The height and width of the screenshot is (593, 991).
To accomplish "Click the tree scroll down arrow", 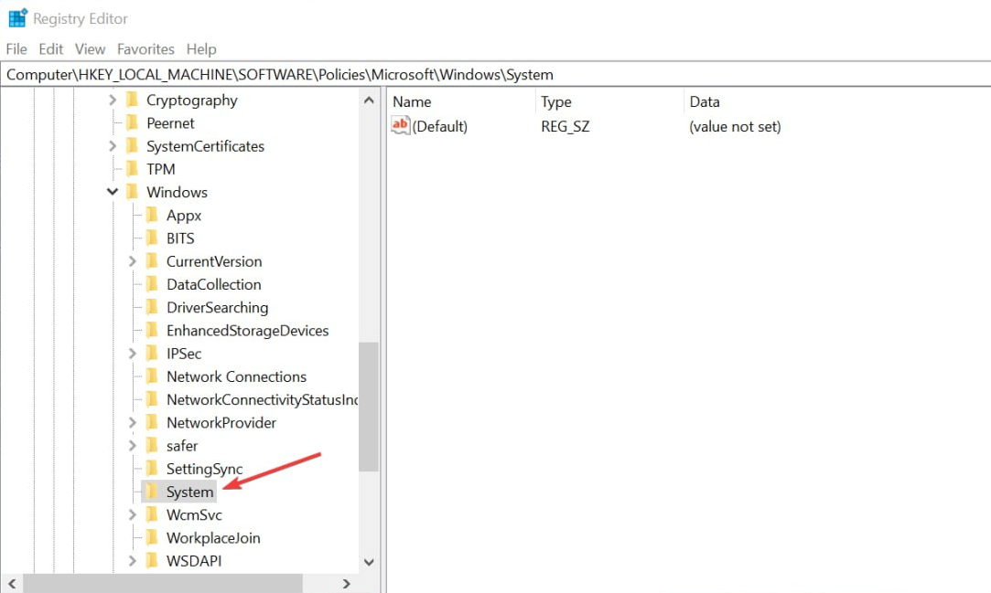I will click(369, 561).
